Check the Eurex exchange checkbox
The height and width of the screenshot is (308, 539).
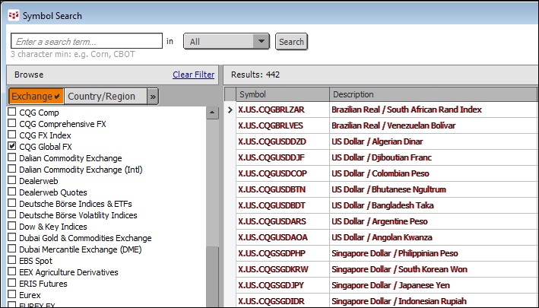click(12, 294)
